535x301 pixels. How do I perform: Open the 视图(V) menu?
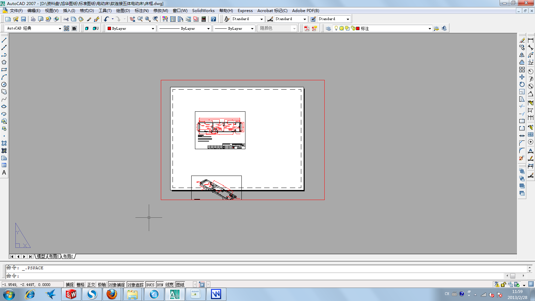[x=51, y=11]
